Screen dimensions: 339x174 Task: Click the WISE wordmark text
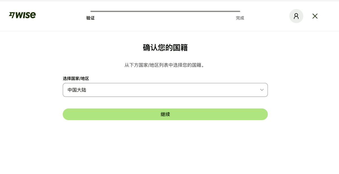[x=25, y=15]
